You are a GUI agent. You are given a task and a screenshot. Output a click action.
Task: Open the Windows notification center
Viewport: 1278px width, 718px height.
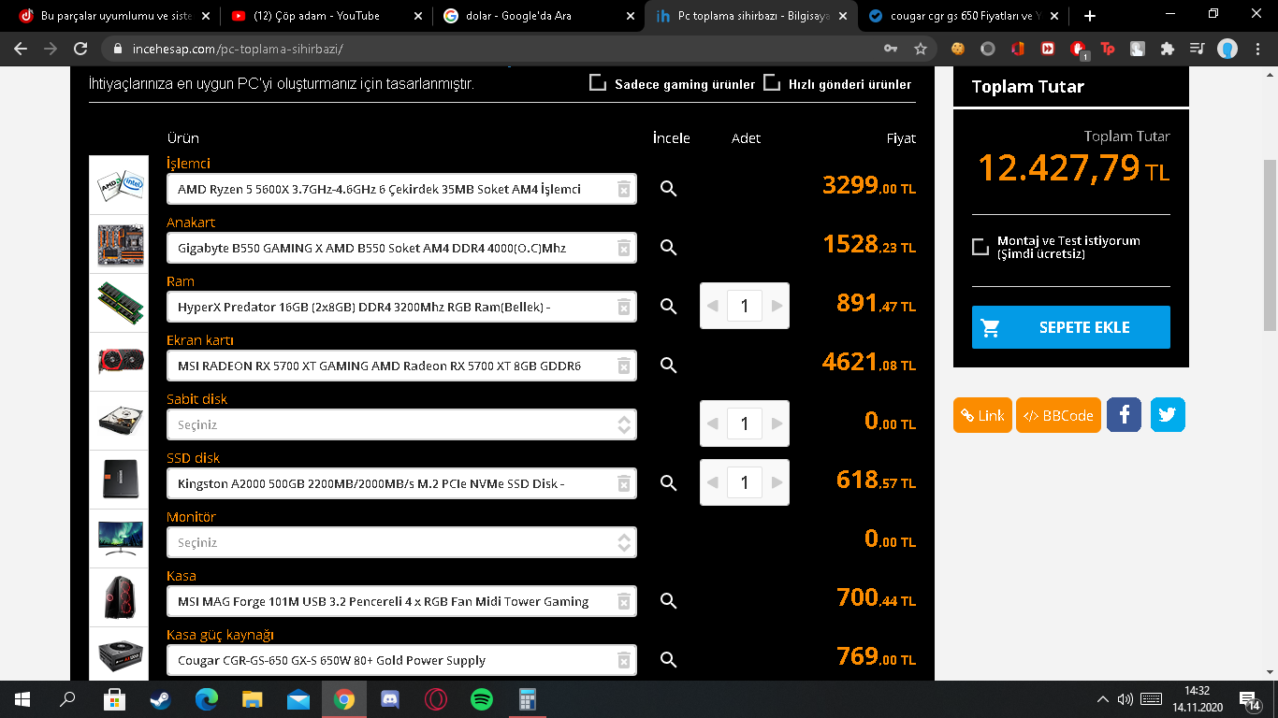click(x=1250, y=699)
